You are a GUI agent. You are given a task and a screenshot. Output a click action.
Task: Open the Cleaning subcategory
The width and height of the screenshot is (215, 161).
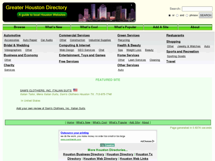155,60
